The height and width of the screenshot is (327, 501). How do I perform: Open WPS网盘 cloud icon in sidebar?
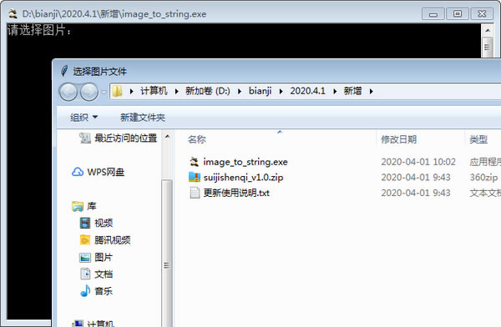pyautogui.click(x=78, y=172)
